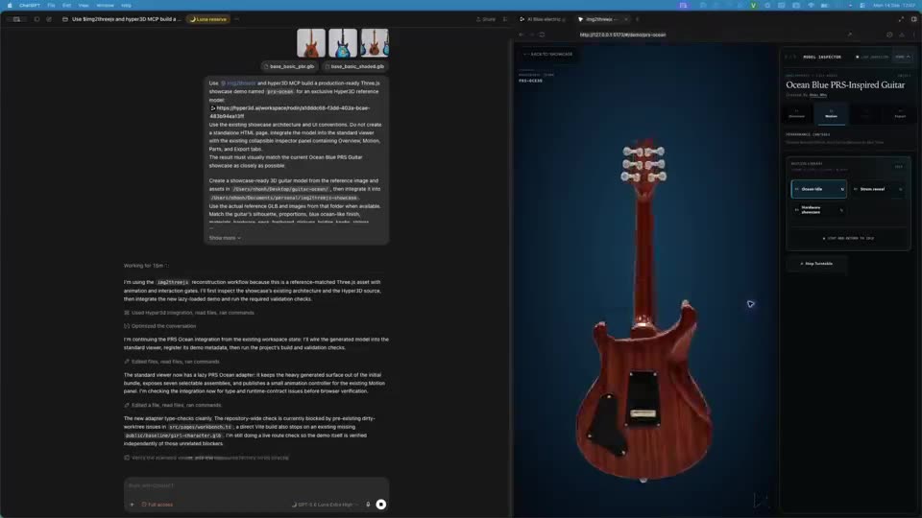Click the hyper3d.ai workspace link
The width and height of the screenshot is (922, 518).
click(290, 112)
